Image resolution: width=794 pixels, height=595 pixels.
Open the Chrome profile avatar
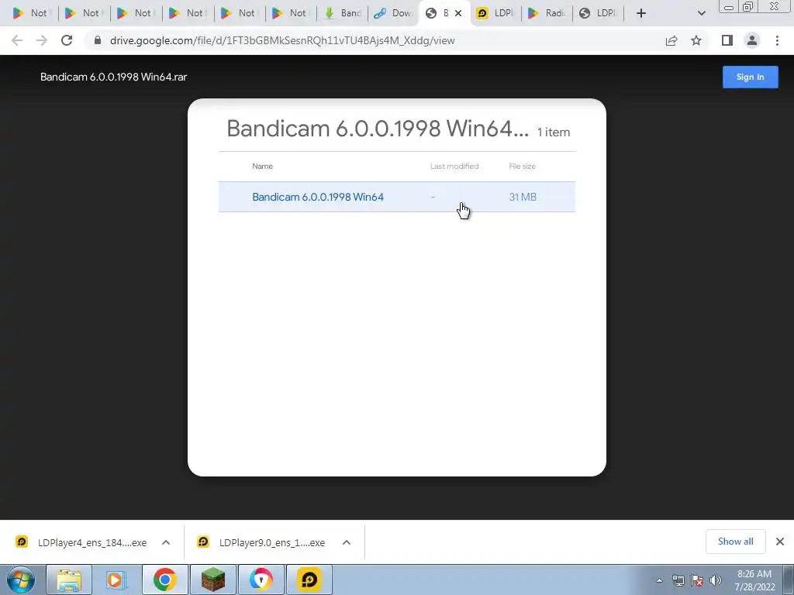pos(752,40)
